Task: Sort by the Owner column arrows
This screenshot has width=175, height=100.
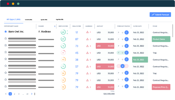Action: (55, 26)
